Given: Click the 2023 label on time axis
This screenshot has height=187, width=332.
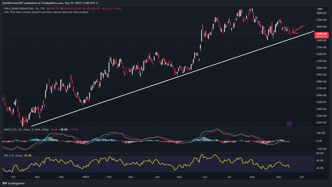Looking at the screenshot, I should (x=86, y=177).
